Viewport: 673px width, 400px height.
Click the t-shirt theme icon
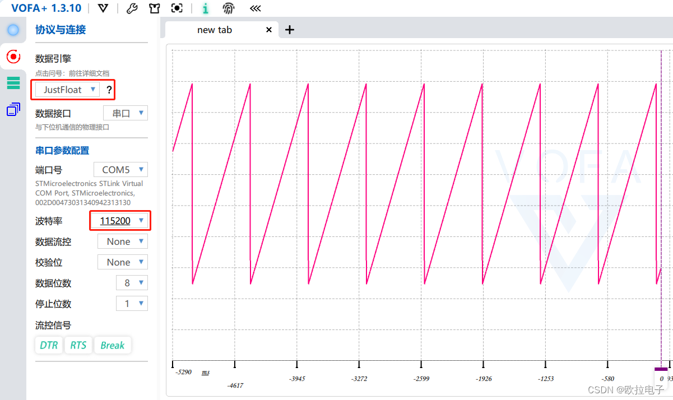point(155,8)
